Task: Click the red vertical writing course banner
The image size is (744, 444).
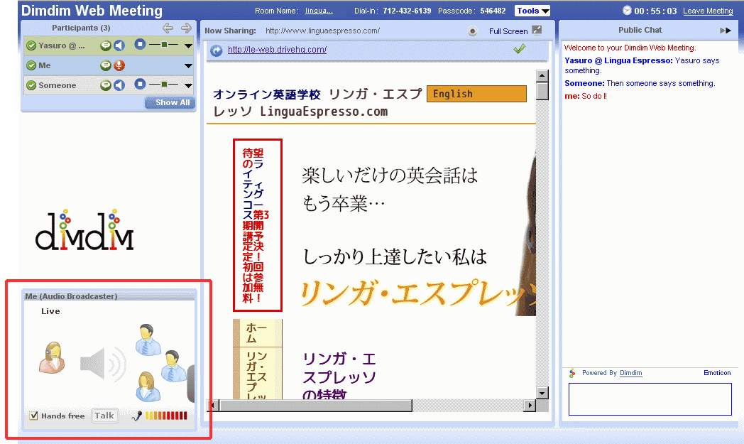Action: click(258, 225)
